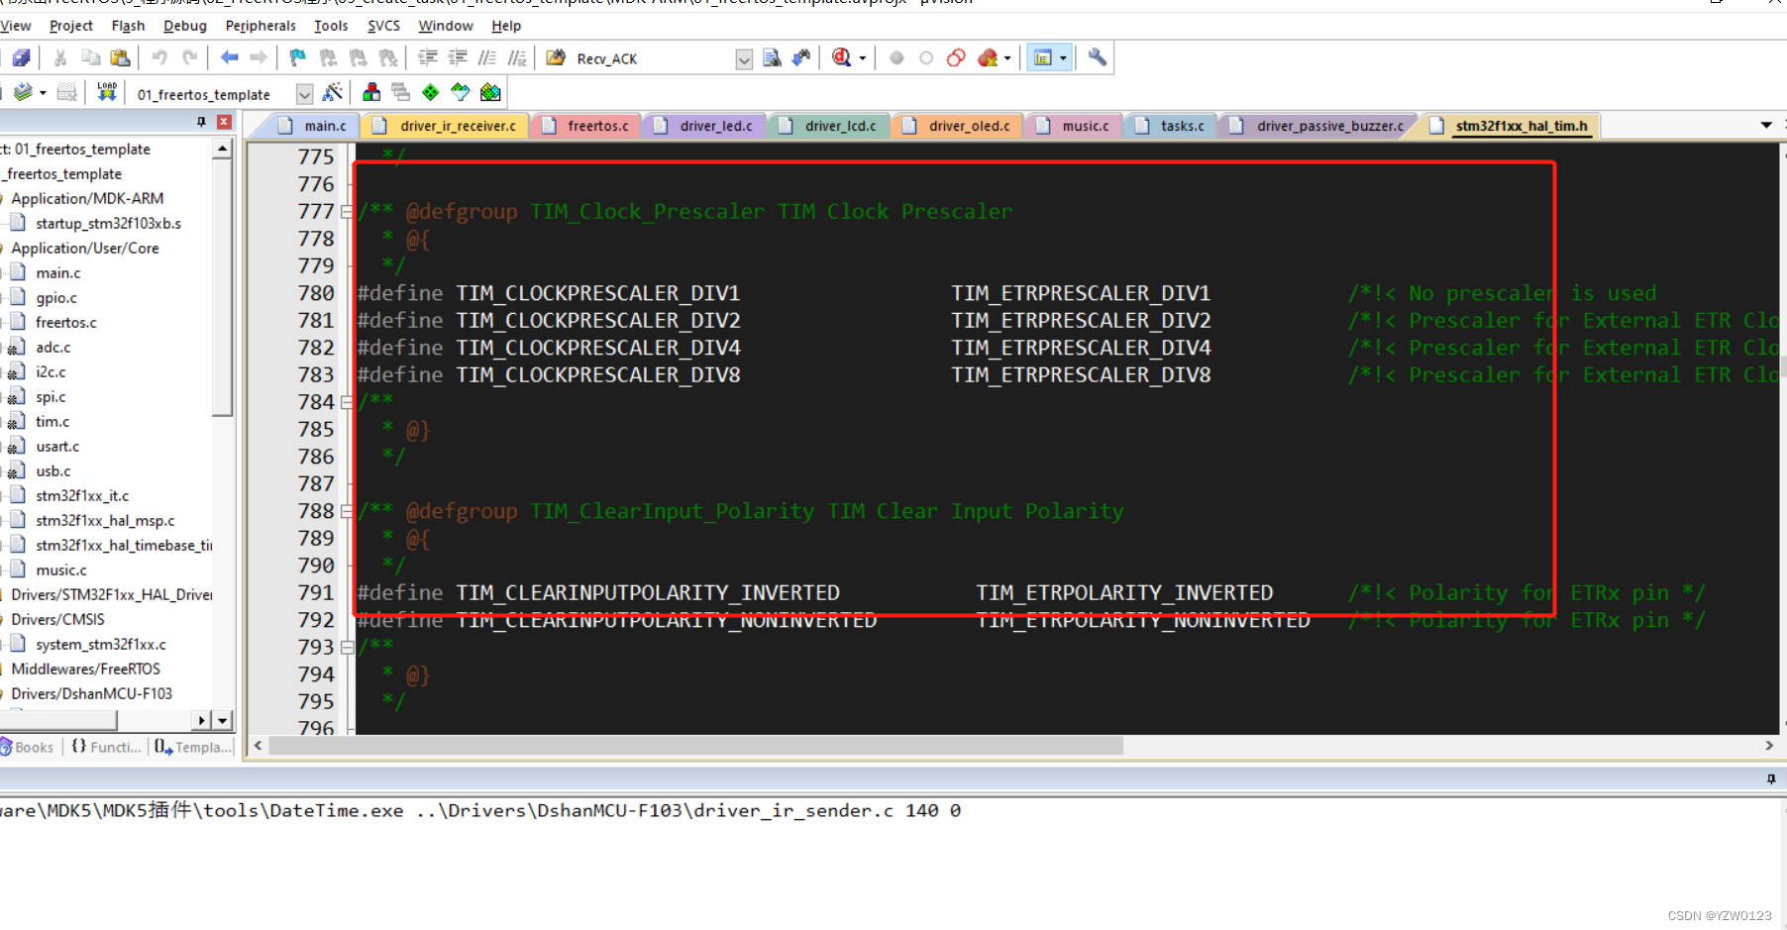Indent selected text icon
This screenshot has width=1787, height=930.
click(428, 58)
